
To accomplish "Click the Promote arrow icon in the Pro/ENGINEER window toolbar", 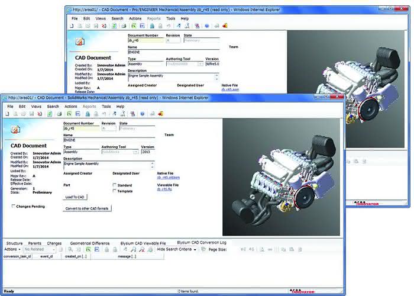I will point(179,26).
